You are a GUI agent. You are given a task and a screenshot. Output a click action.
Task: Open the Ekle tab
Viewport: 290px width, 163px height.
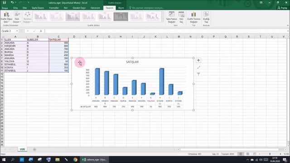tap(24, 8)
